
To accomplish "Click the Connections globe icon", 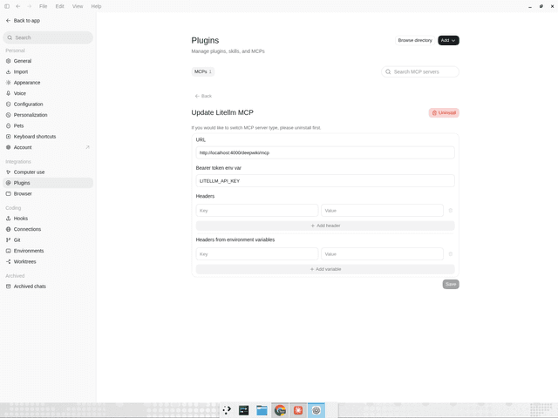I will coord(8,229).
